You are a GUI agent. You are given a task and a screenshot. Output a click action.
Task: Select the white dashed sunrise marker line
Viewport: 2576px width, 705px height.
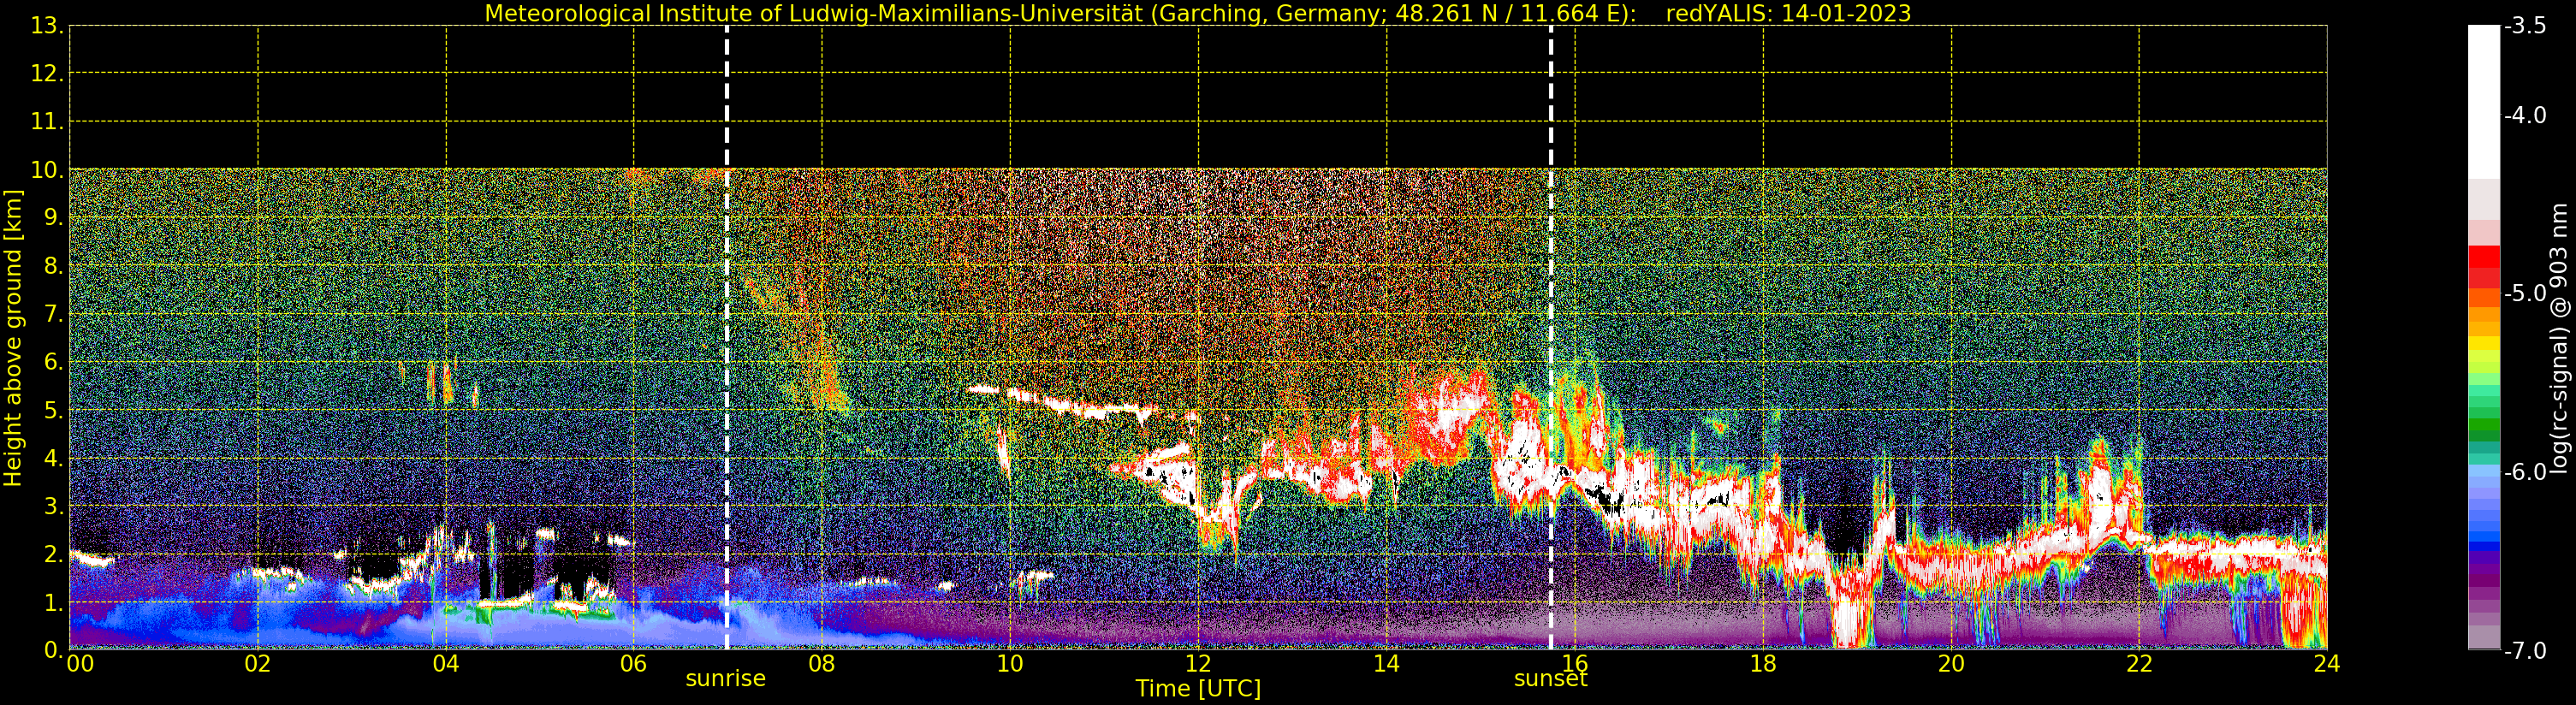(x=727, y=338)
